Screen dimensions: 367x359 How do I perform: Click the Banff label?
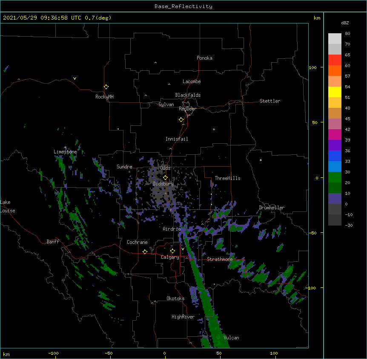click(x=53, y=242)
